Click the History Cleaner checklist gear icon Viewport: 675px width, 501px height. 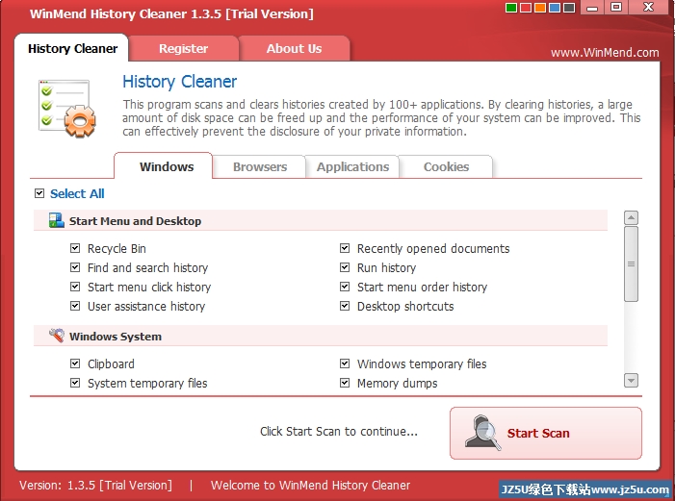coord(66,108)
